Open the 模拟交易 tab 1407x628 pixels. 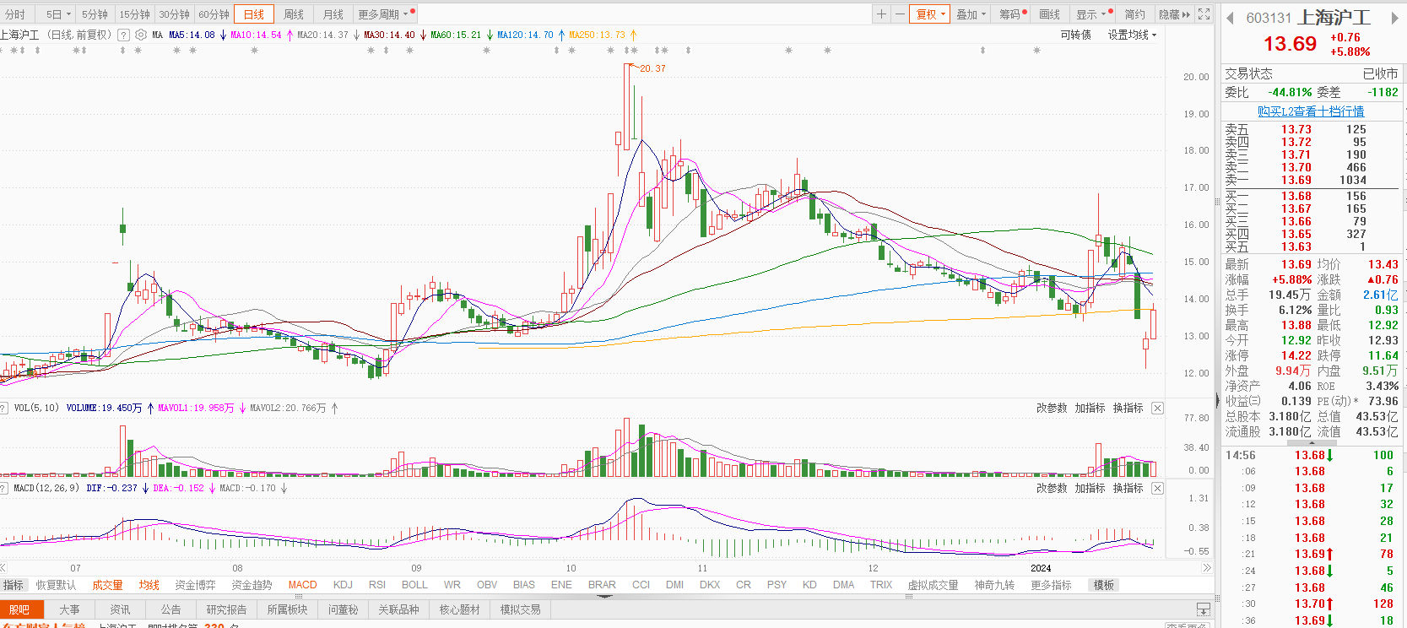pyautogui.click(x=520, y=609)
